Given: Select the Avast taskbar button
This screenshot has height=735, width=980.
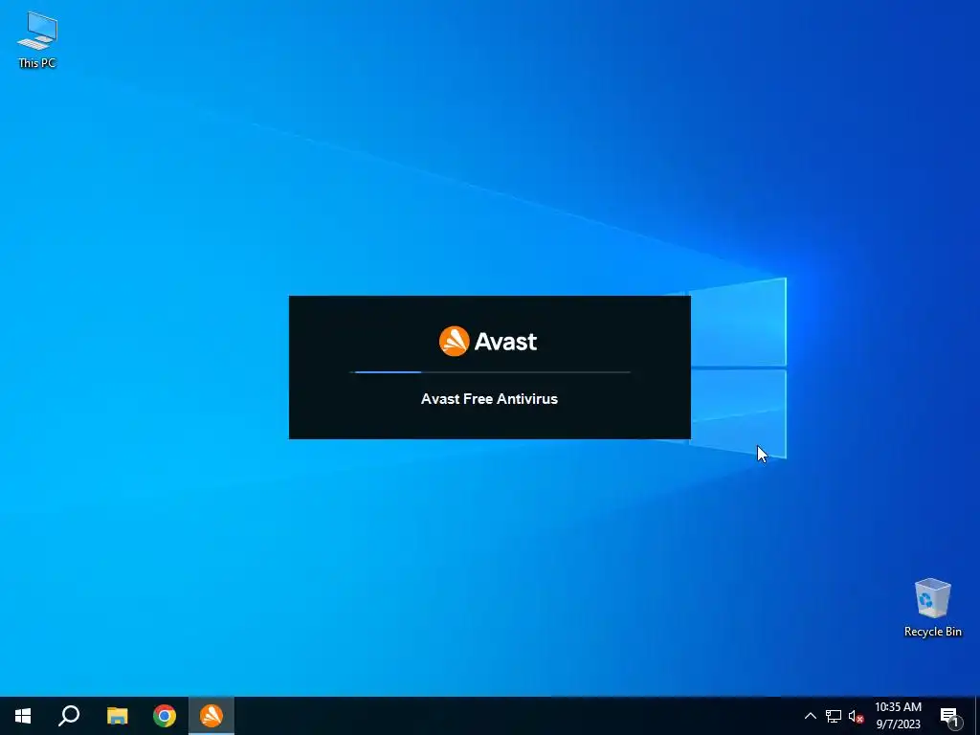Looking at the screenshot, I should (212, 716).
